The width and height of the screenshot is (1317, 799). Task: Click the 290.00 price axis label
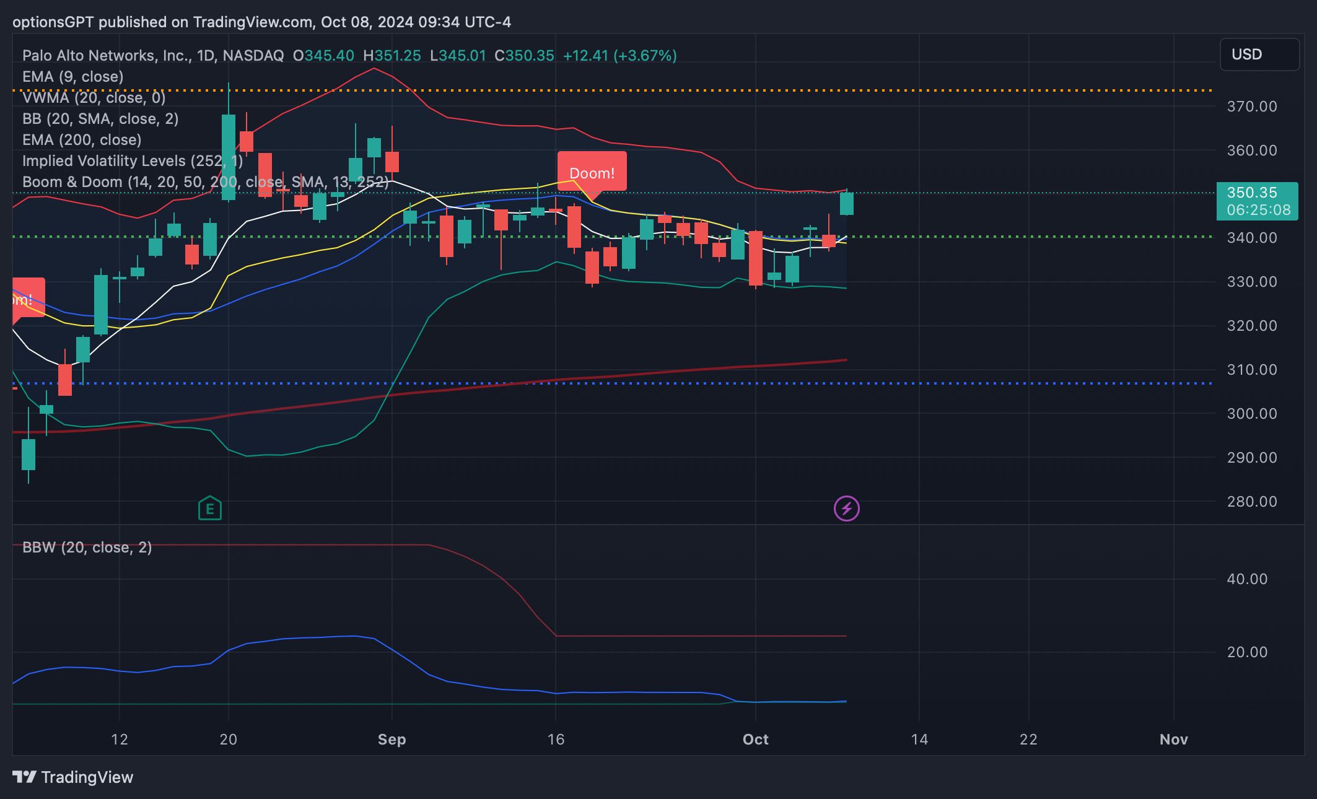point(1252,458)
